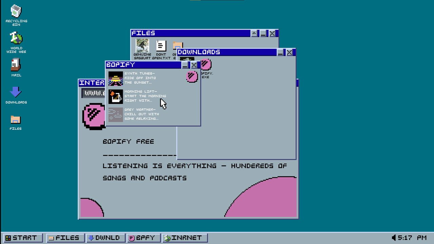Open the Downloads desktop icon
The width and height of the screenshot is (434, 244).
(16, 95)
